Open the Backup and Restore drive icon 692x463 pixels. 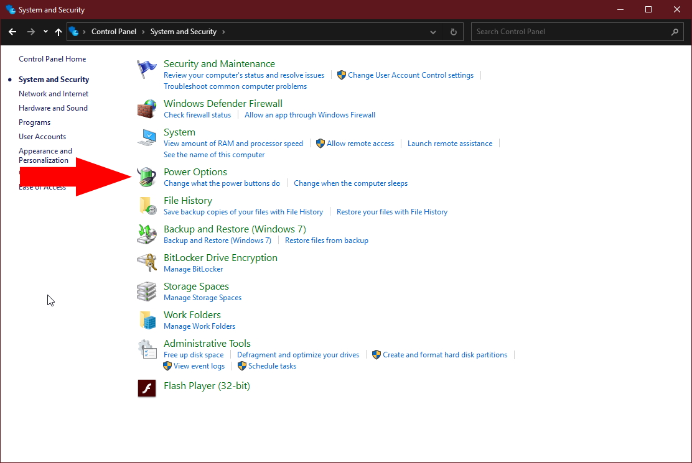(146, 234)
